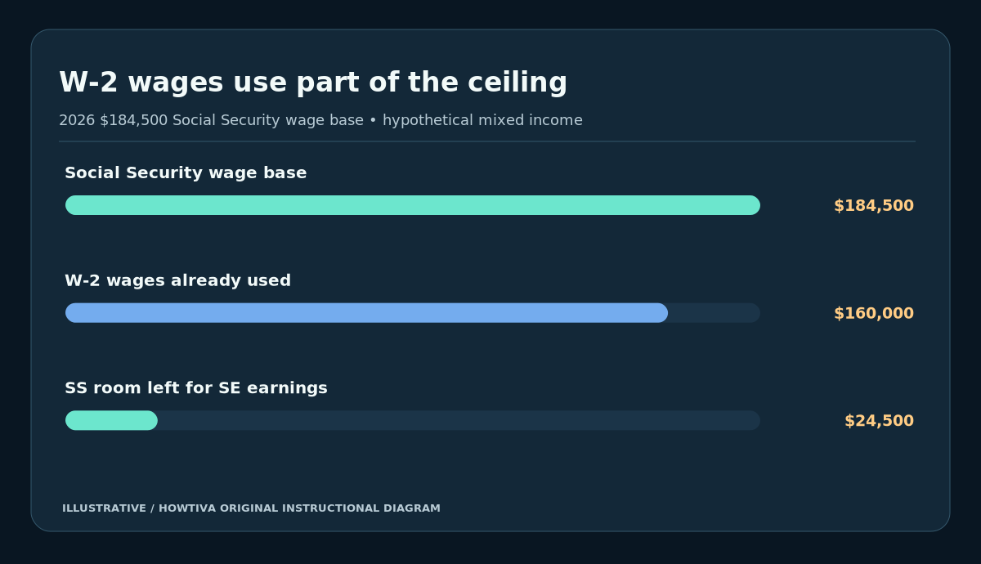Click the orange $184,500 value beside the top bar

874,206
